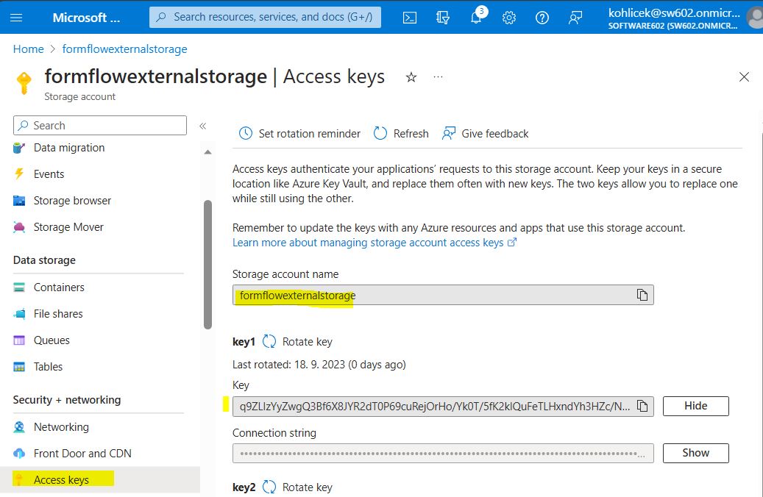This screenshot has height=497, width=763.
Task: Click the sidebar vertical scrollbar
Action: tap(207, 265)
